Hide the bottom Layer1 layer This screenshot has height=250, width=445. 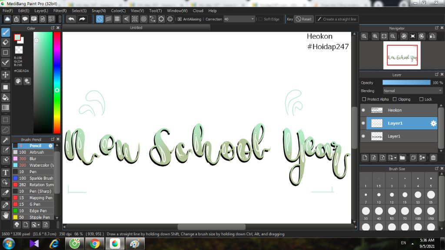[x=363, y=136]
